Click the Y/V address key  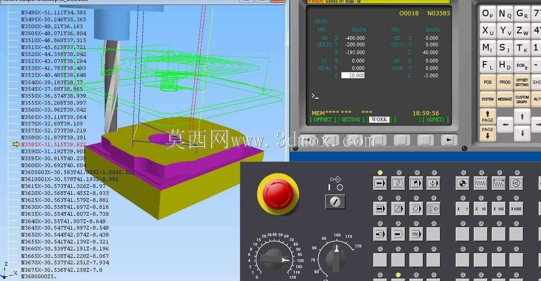(505, 31)
